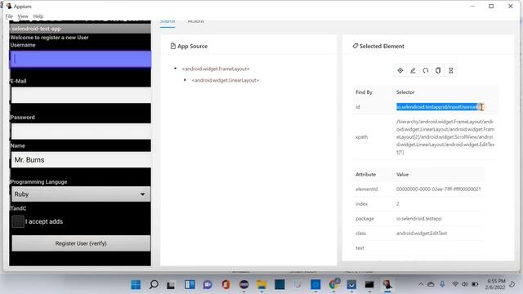This screenshot has width=523, height=294.
Task: Switch to Chrome in the taskbar
Action: [x=333, y=284]
